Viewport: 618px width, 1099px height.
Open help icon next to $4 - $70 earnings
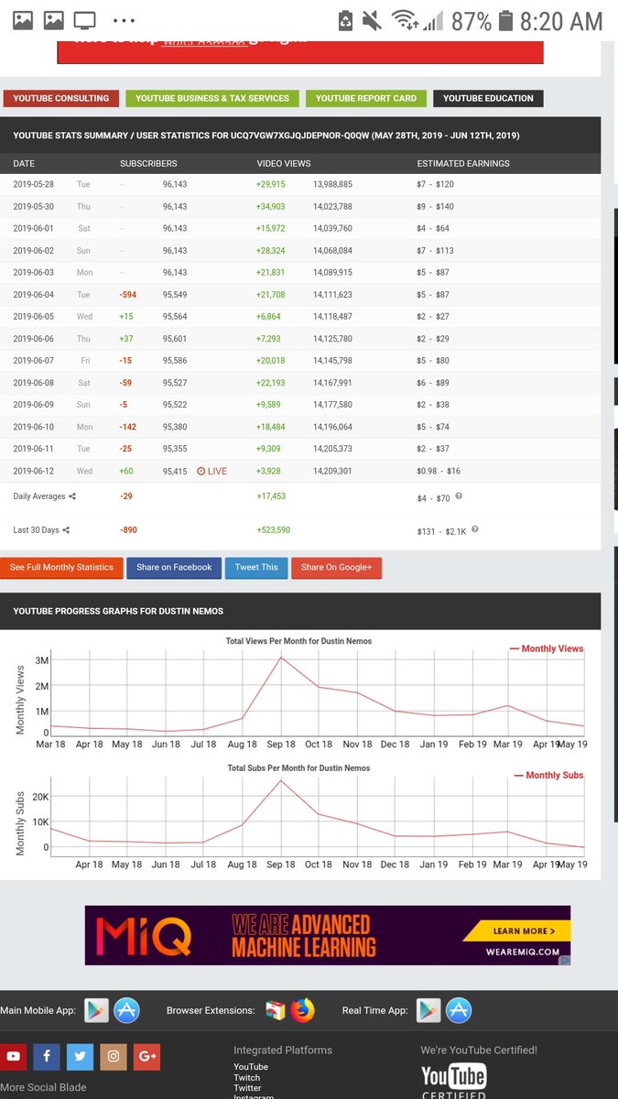point(459,495)
